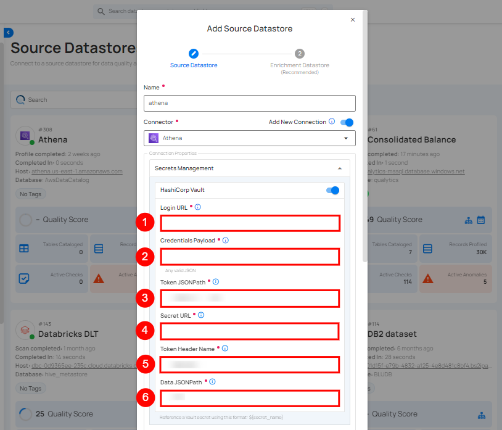This screenshot has width=502, height=430.
Task: Click the Secret URL input field
Action: tap(250, 331)
